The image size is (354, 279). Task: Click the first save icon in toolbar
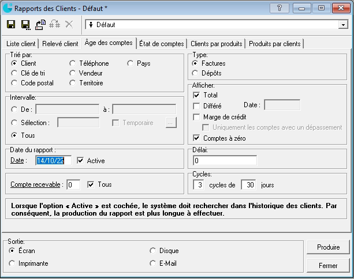point(11,25)
